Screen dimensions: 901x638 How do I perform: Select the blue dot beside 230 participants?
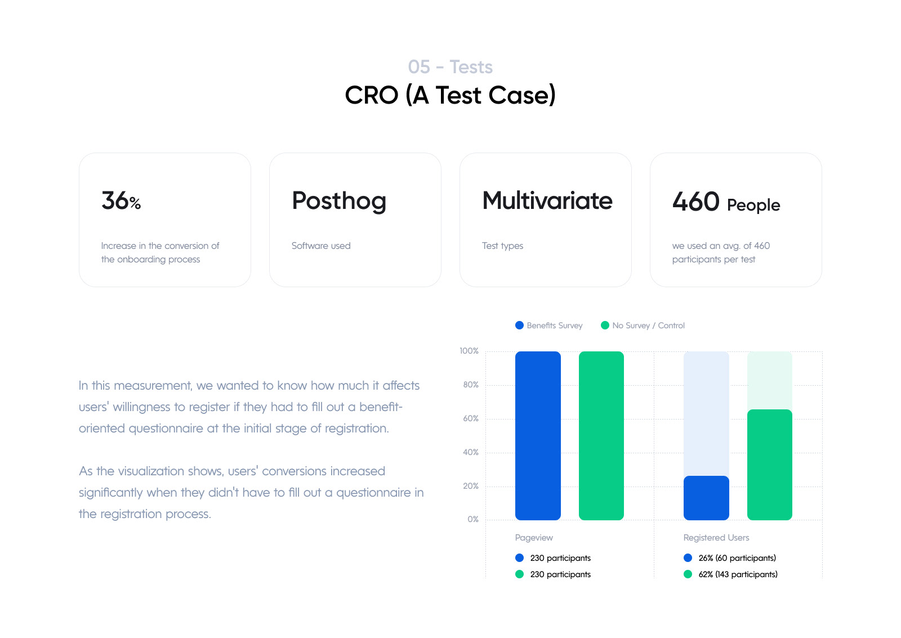click(x=519, y=558)
